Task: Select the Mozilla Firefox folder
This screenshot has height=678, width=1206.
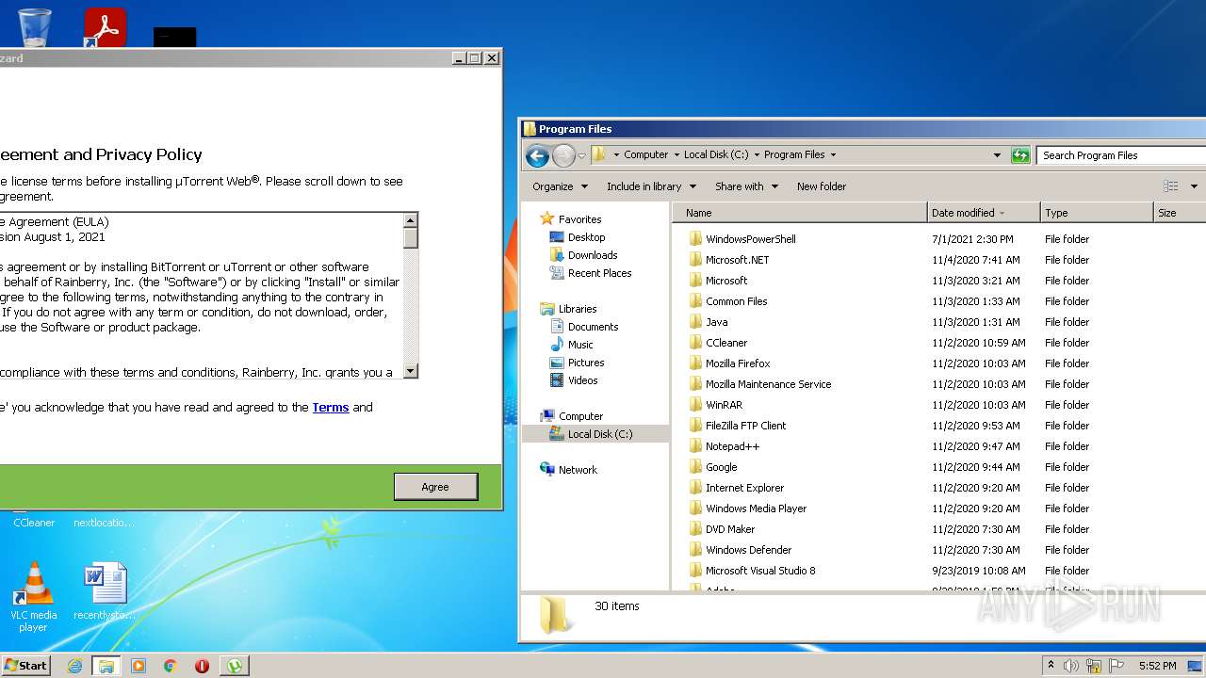Action: (738, 363)
